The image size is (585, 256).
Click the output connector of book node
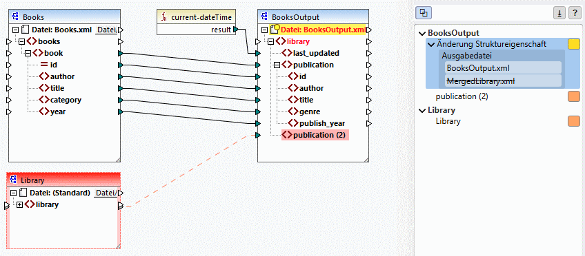tap(121, 53)
